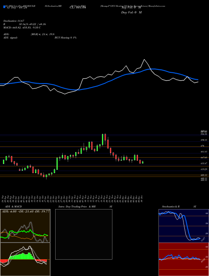Click the RSI 14/3: 49.22 / 48.16 text
The width and height of the screenshot is (209, 276).
pos(31,24)
